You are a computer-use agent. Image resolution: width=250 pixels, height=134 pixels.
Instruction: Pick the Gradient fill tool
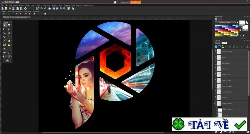(9, 41)
